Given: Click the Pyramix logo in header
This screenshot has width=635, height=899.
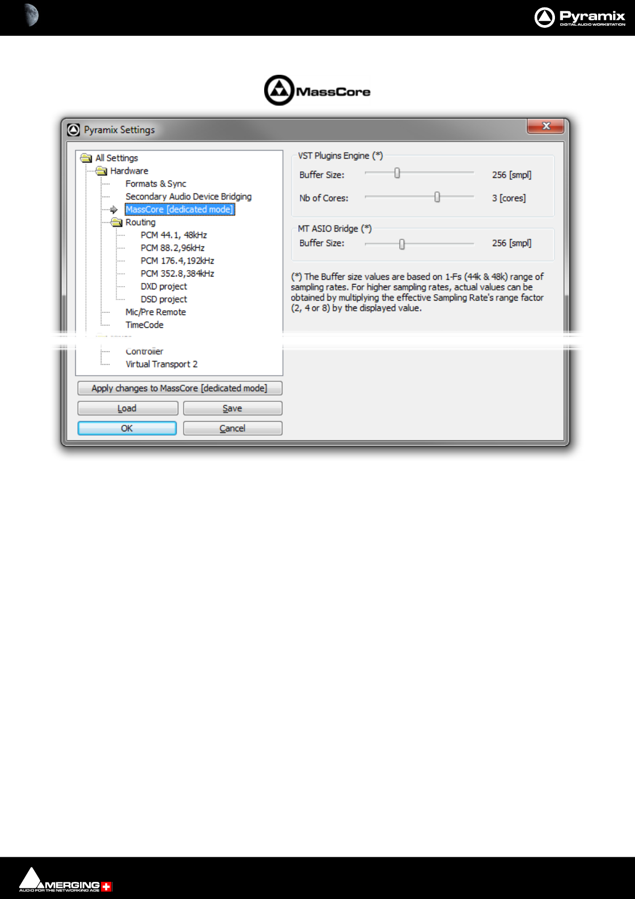Looking at the screenshot, I should [x=580, y=17].
